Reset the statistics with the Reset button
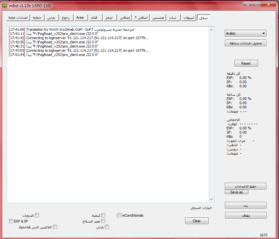This screenshot has height=239, width=279. coord(246,63)
